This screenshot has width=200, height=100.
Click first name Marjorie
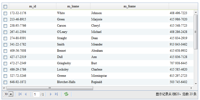pyautogui.click(x=97, y=19)
